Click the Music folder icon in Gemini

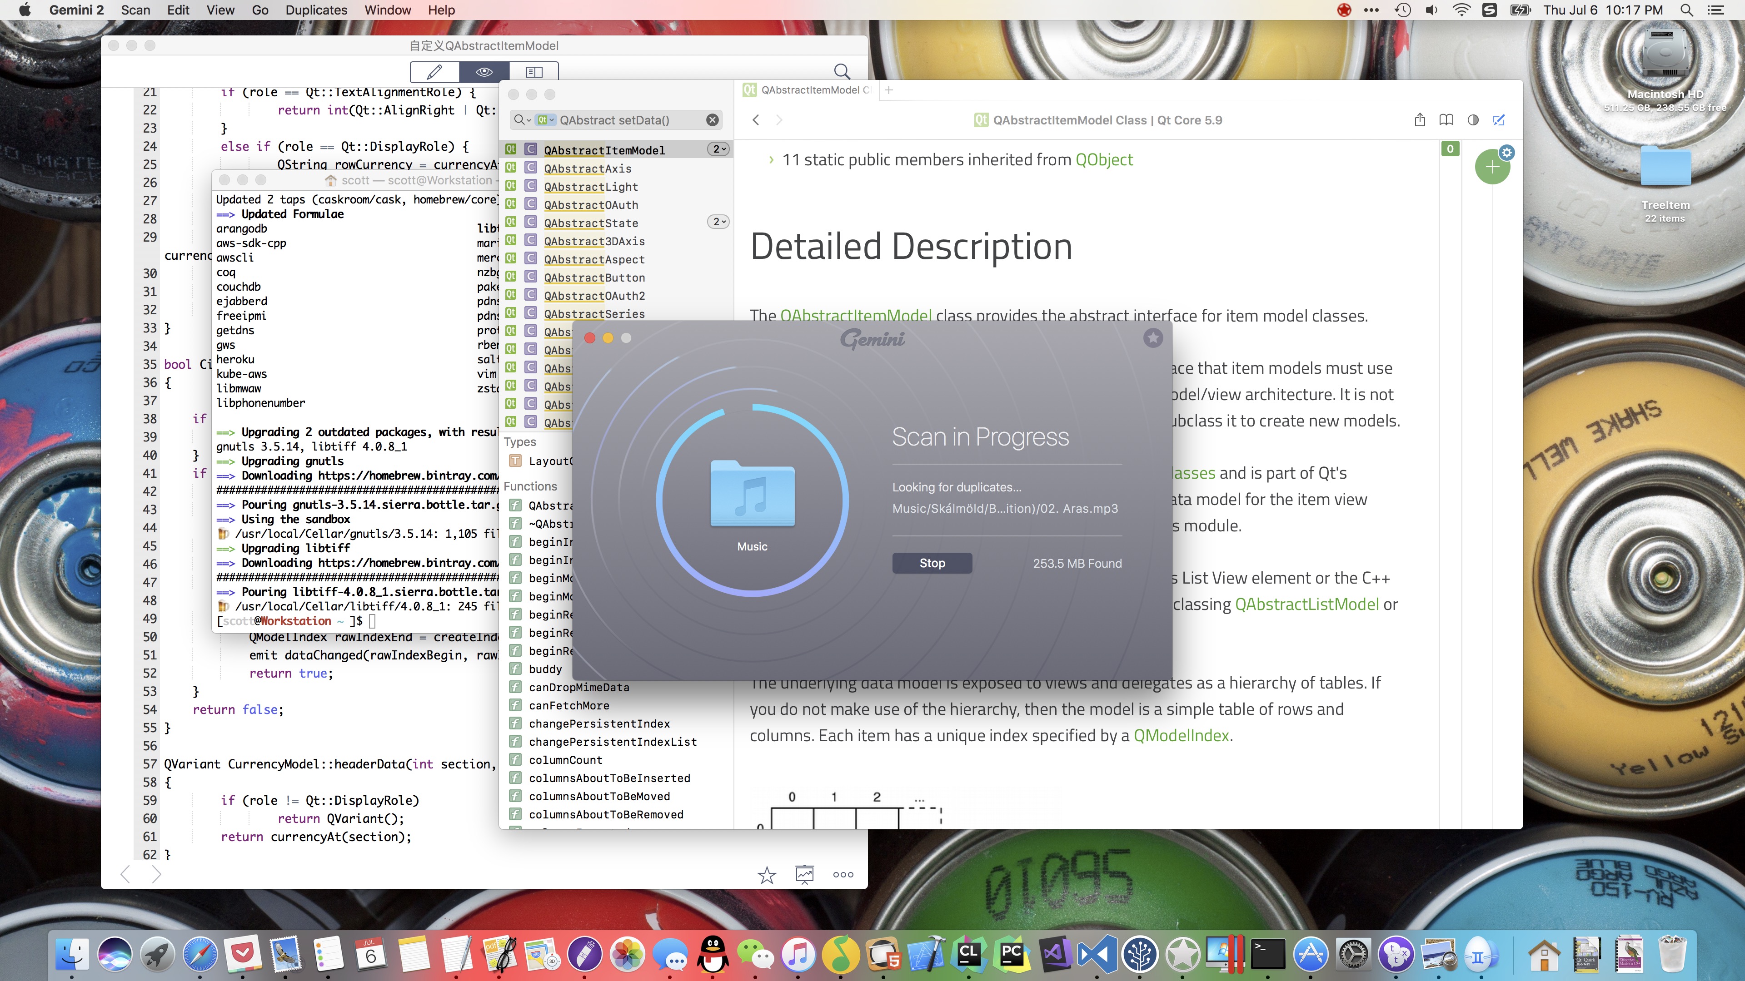click(x=752, y=494)
